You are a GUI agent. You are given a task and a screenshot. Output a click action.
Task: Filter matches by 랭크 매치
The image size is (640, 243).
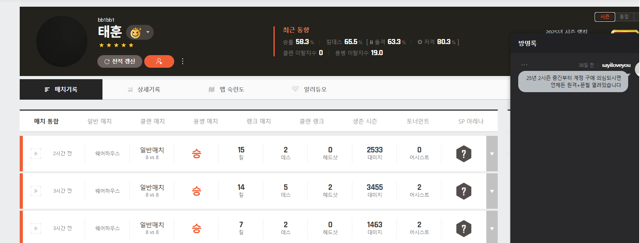coord(259,121)
